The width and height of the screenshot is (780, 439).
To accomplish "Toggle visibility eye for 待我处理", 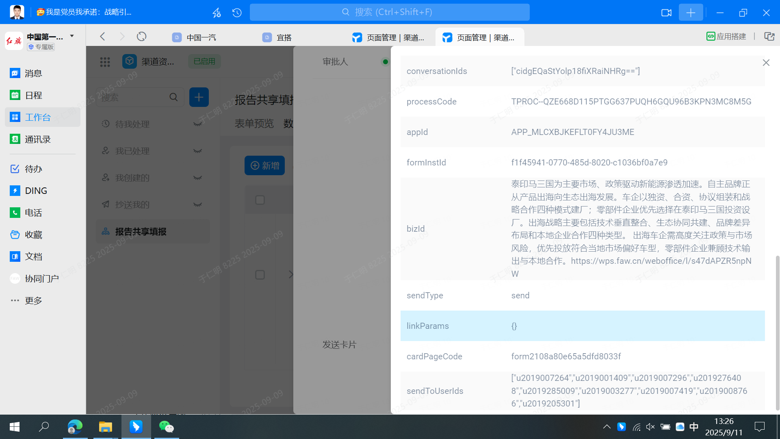I will (x=198, y=124).
